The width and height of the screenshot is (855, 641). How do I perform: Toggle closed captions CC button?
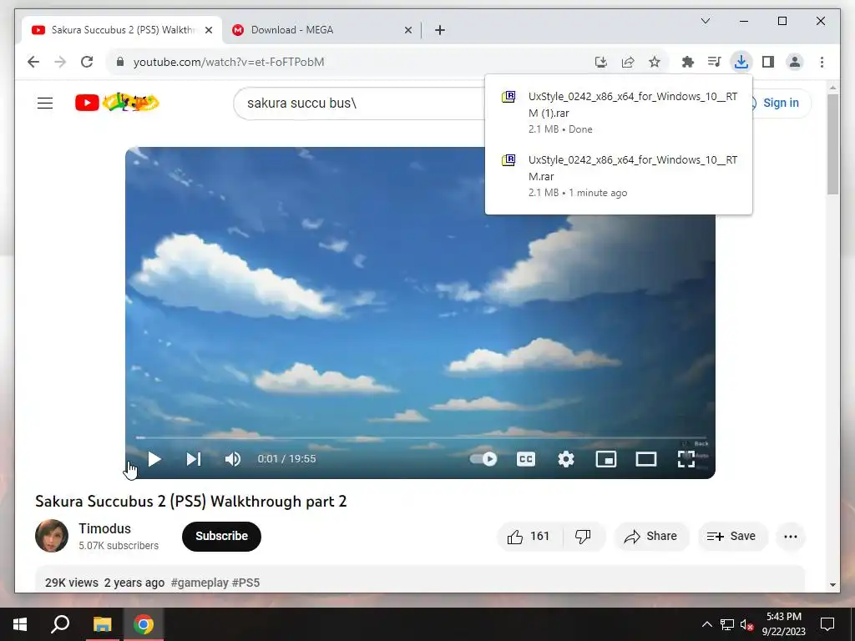526,459
